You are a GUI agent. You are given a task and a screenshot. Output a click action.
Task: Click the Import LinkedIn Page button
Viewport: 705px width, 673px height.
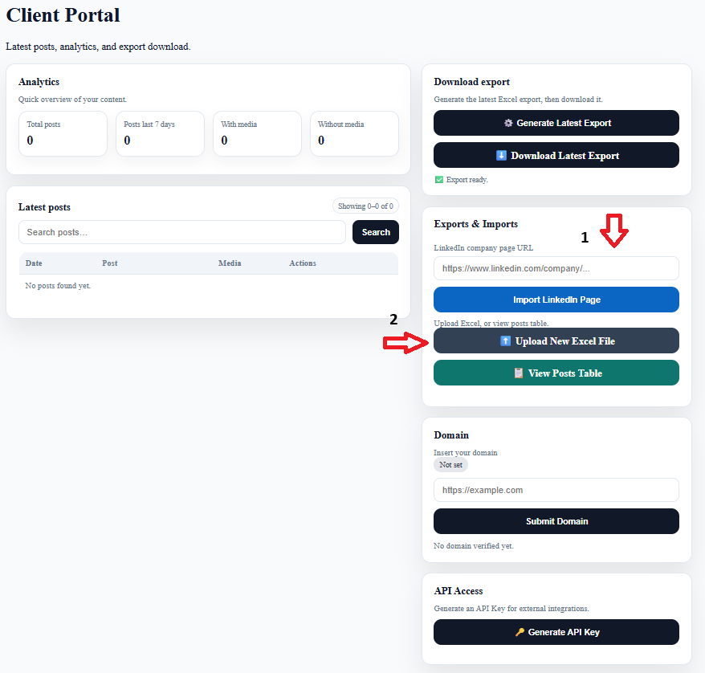point(556,300)
